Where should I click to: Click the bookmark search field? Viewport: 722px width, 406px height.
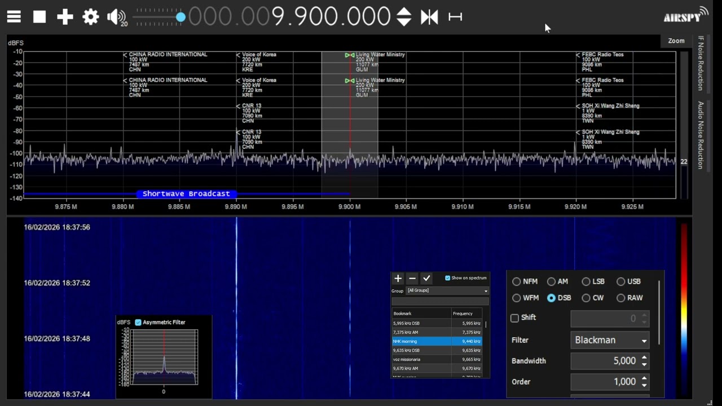[x=440, y=301]
